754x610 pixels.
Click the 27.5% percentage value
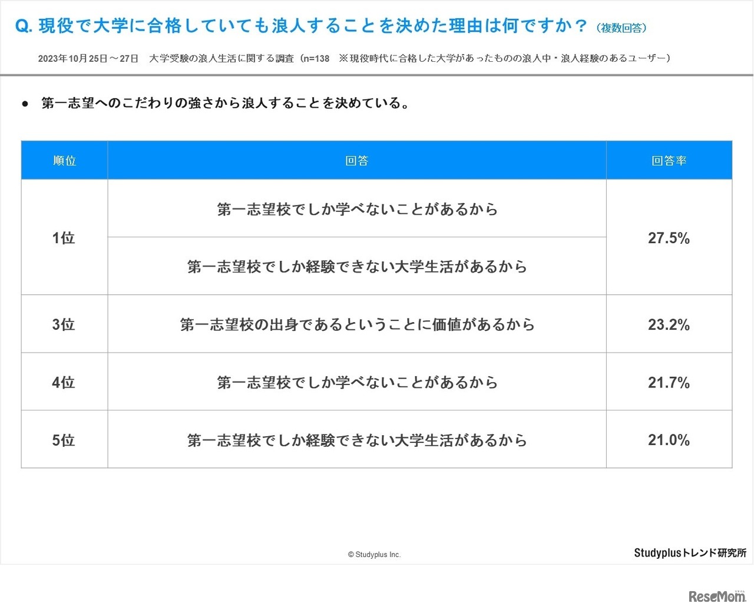[x=669, y=238]
